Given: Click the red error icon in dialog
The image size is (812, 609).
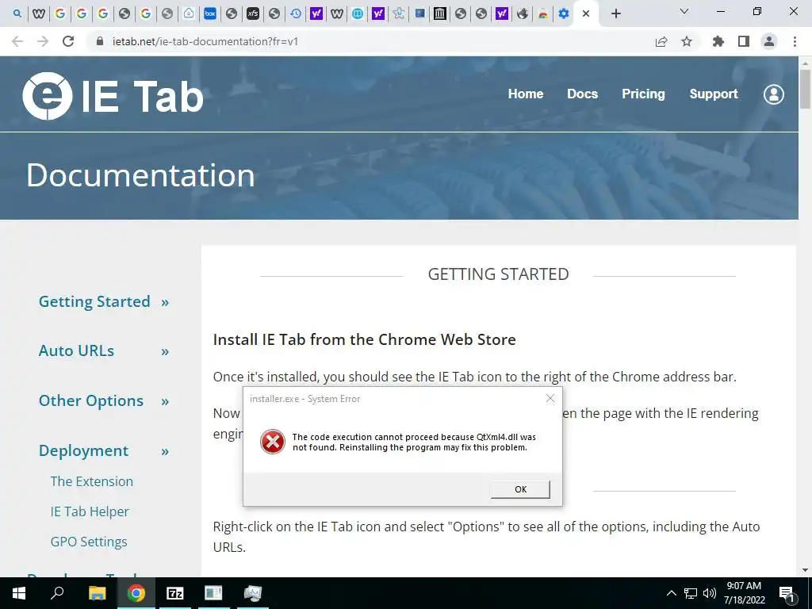Looking at the screenshot, I should point(273,442).
